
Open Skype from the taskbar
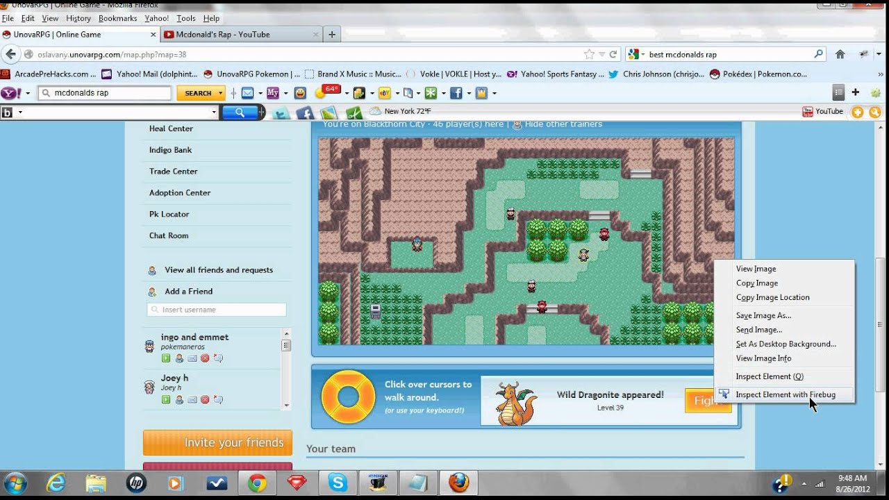[338, 483]
